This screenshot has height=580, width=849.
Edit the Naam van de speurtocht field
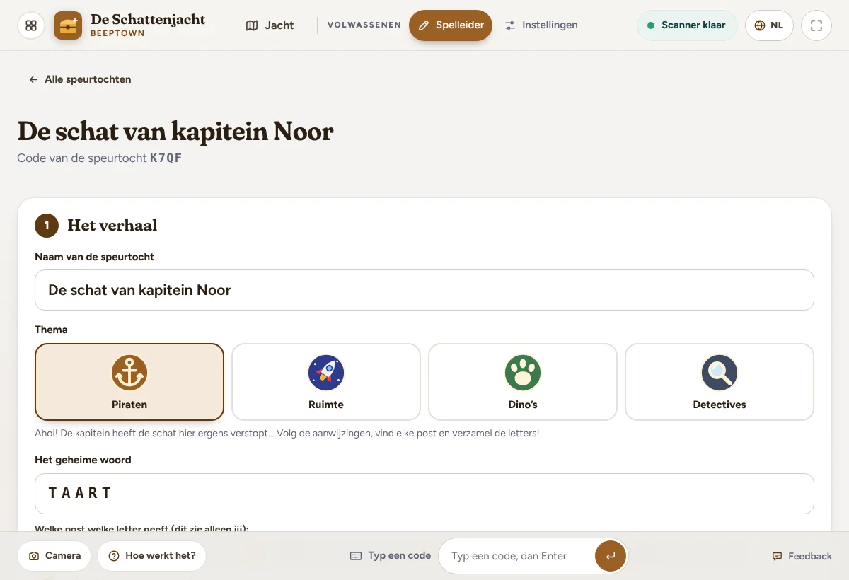pos(424,290)
